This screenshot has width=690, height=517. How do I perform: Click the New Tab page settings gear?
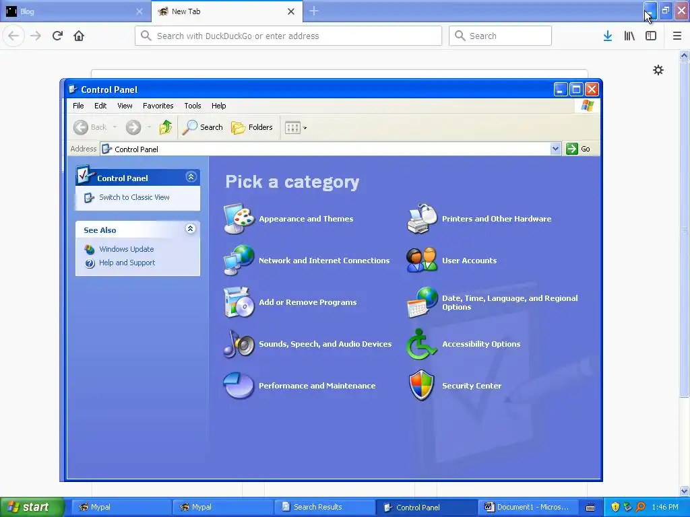coord(658,70)
